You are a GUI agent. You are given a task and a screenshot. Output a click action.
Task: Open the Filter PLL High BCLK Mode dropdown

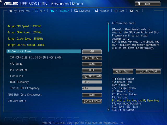tap(92, 76)
